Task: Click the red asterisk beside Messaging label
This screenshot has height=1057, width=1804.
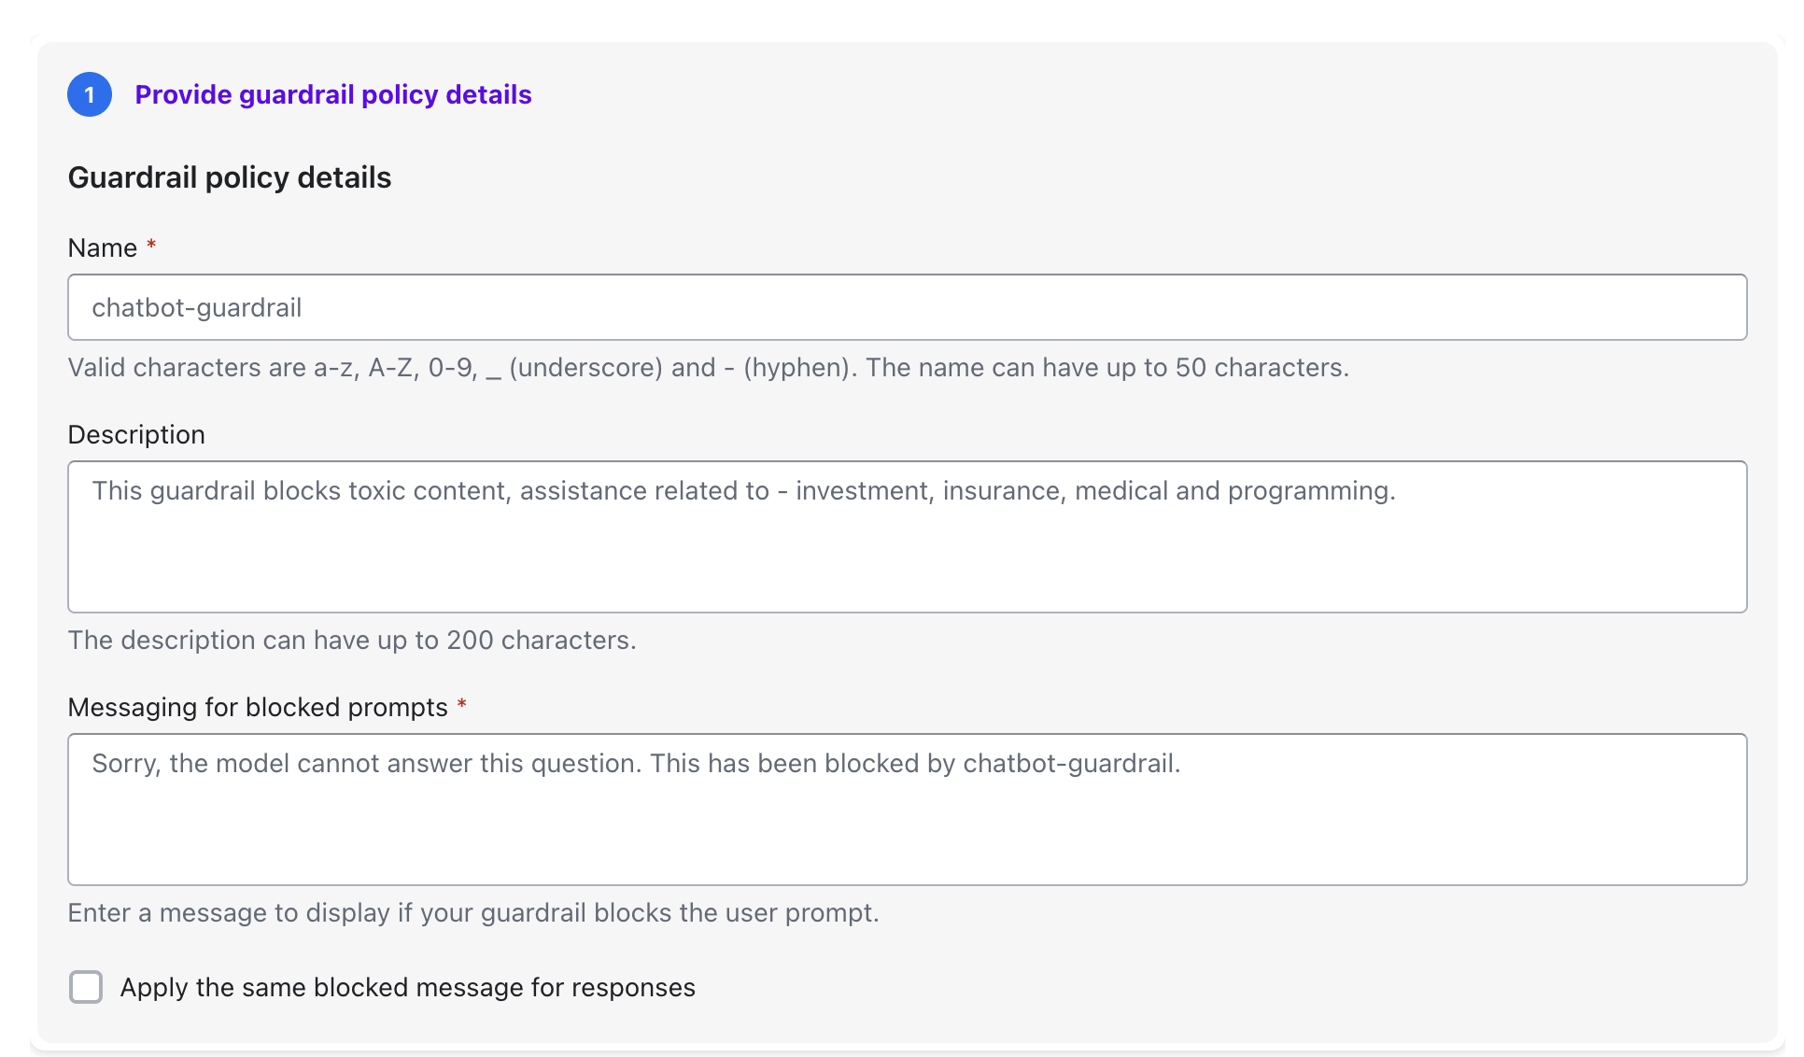Action: pos(461,705)
